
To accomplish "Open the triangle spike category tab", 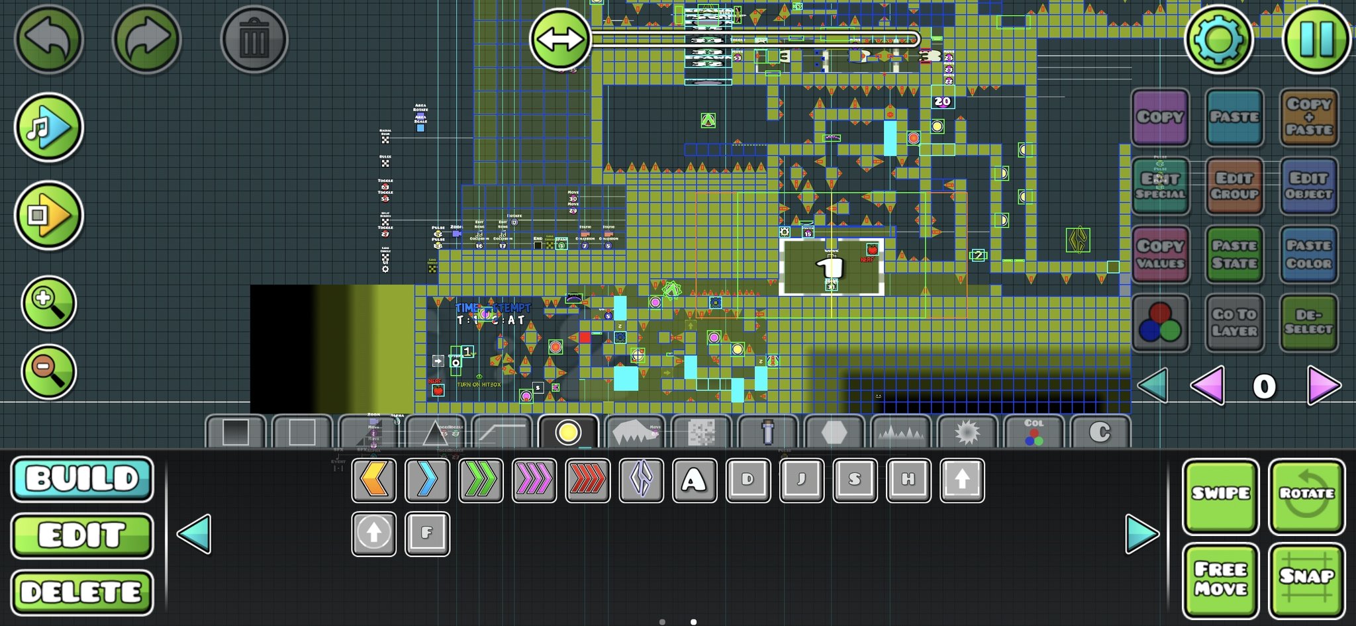I will click(x=435, y=431).
